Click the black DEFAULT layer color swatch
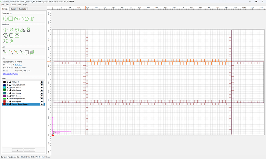The width and height of the screenshot is (266, 159). [x=5, y=82]
